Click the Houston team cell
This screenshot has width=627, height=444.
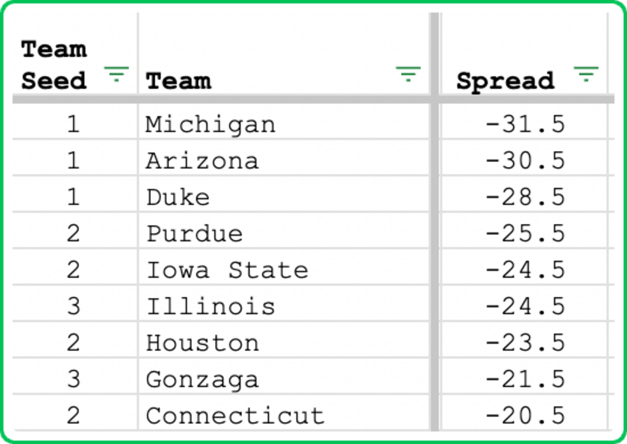pyautogui.click(x=202, y=343)
